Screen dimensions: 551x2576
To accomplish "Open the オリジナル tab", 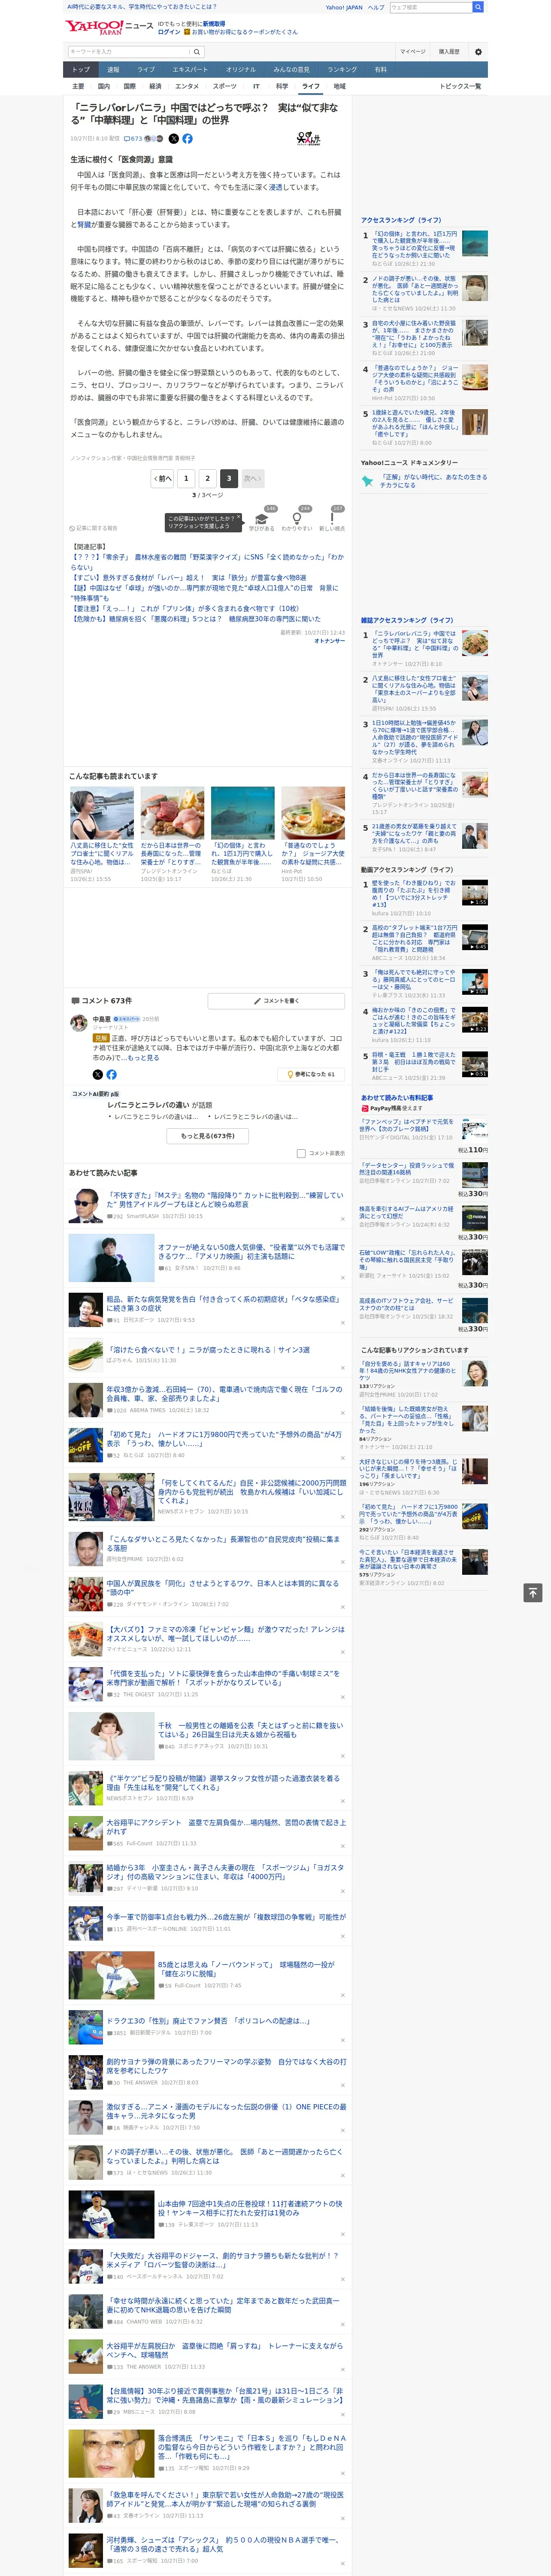I will pyautogui.click(x=241, y=70).
